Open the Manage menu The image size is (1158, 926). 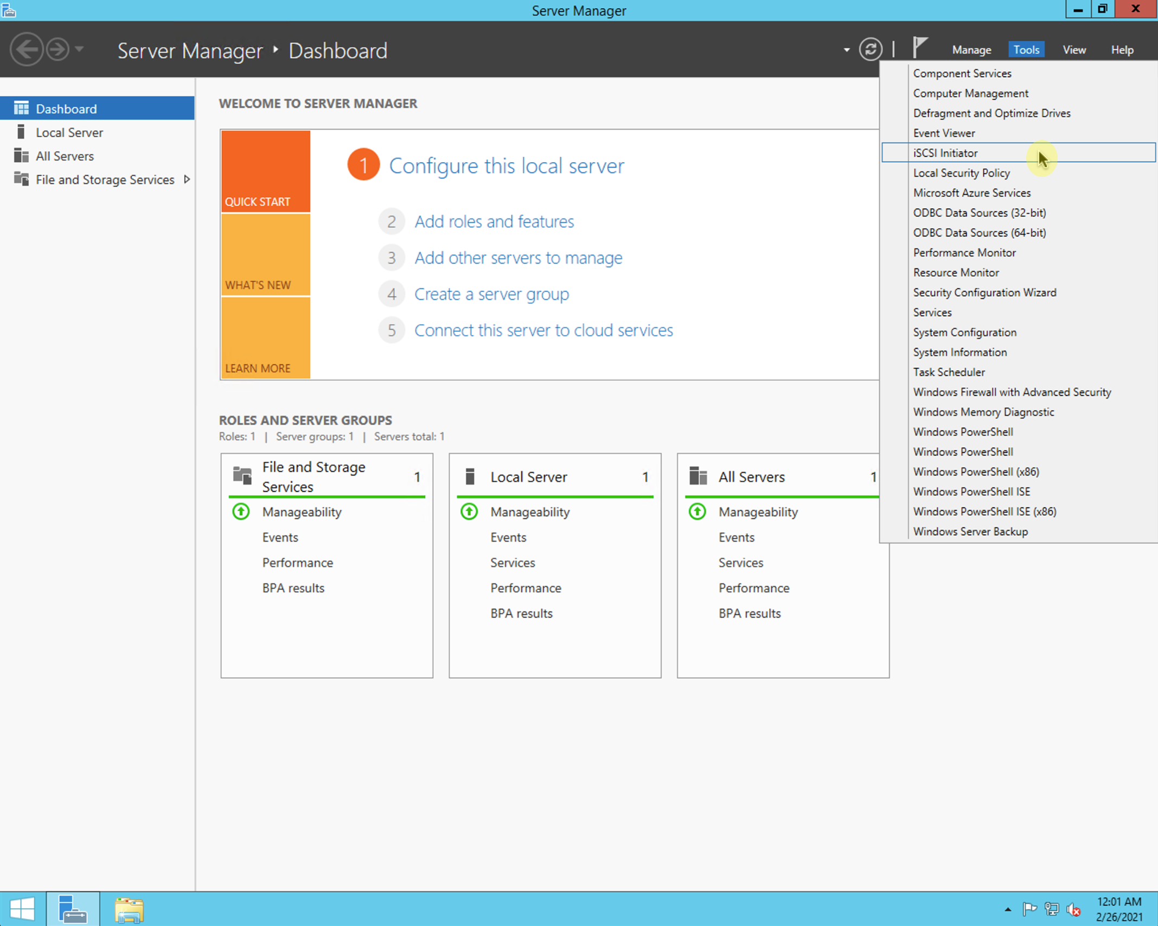[x=971, y=49]
